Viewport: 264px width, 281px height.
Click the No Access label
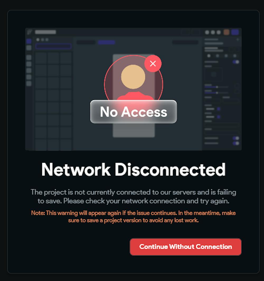(x=134, y=112)
